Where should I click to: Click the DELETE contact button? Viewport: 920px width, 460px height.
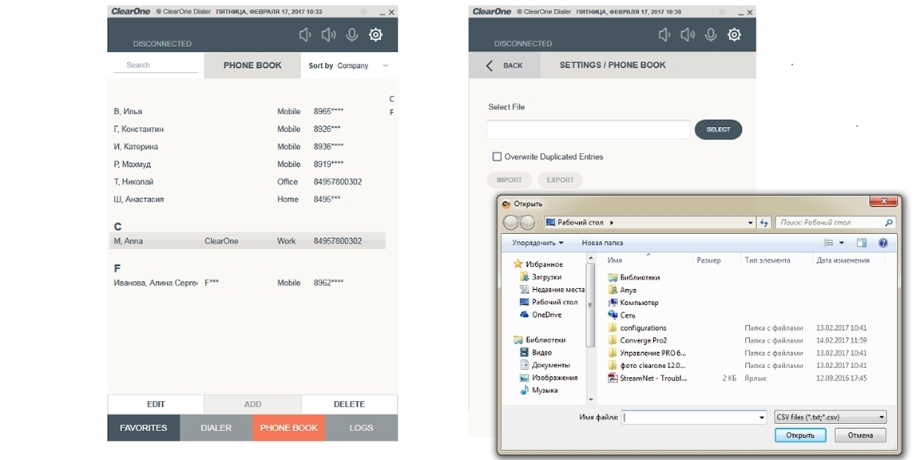pos(349,404)
